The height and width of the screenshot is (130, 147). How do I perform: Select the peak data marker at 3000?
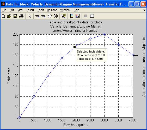point(104,35)
